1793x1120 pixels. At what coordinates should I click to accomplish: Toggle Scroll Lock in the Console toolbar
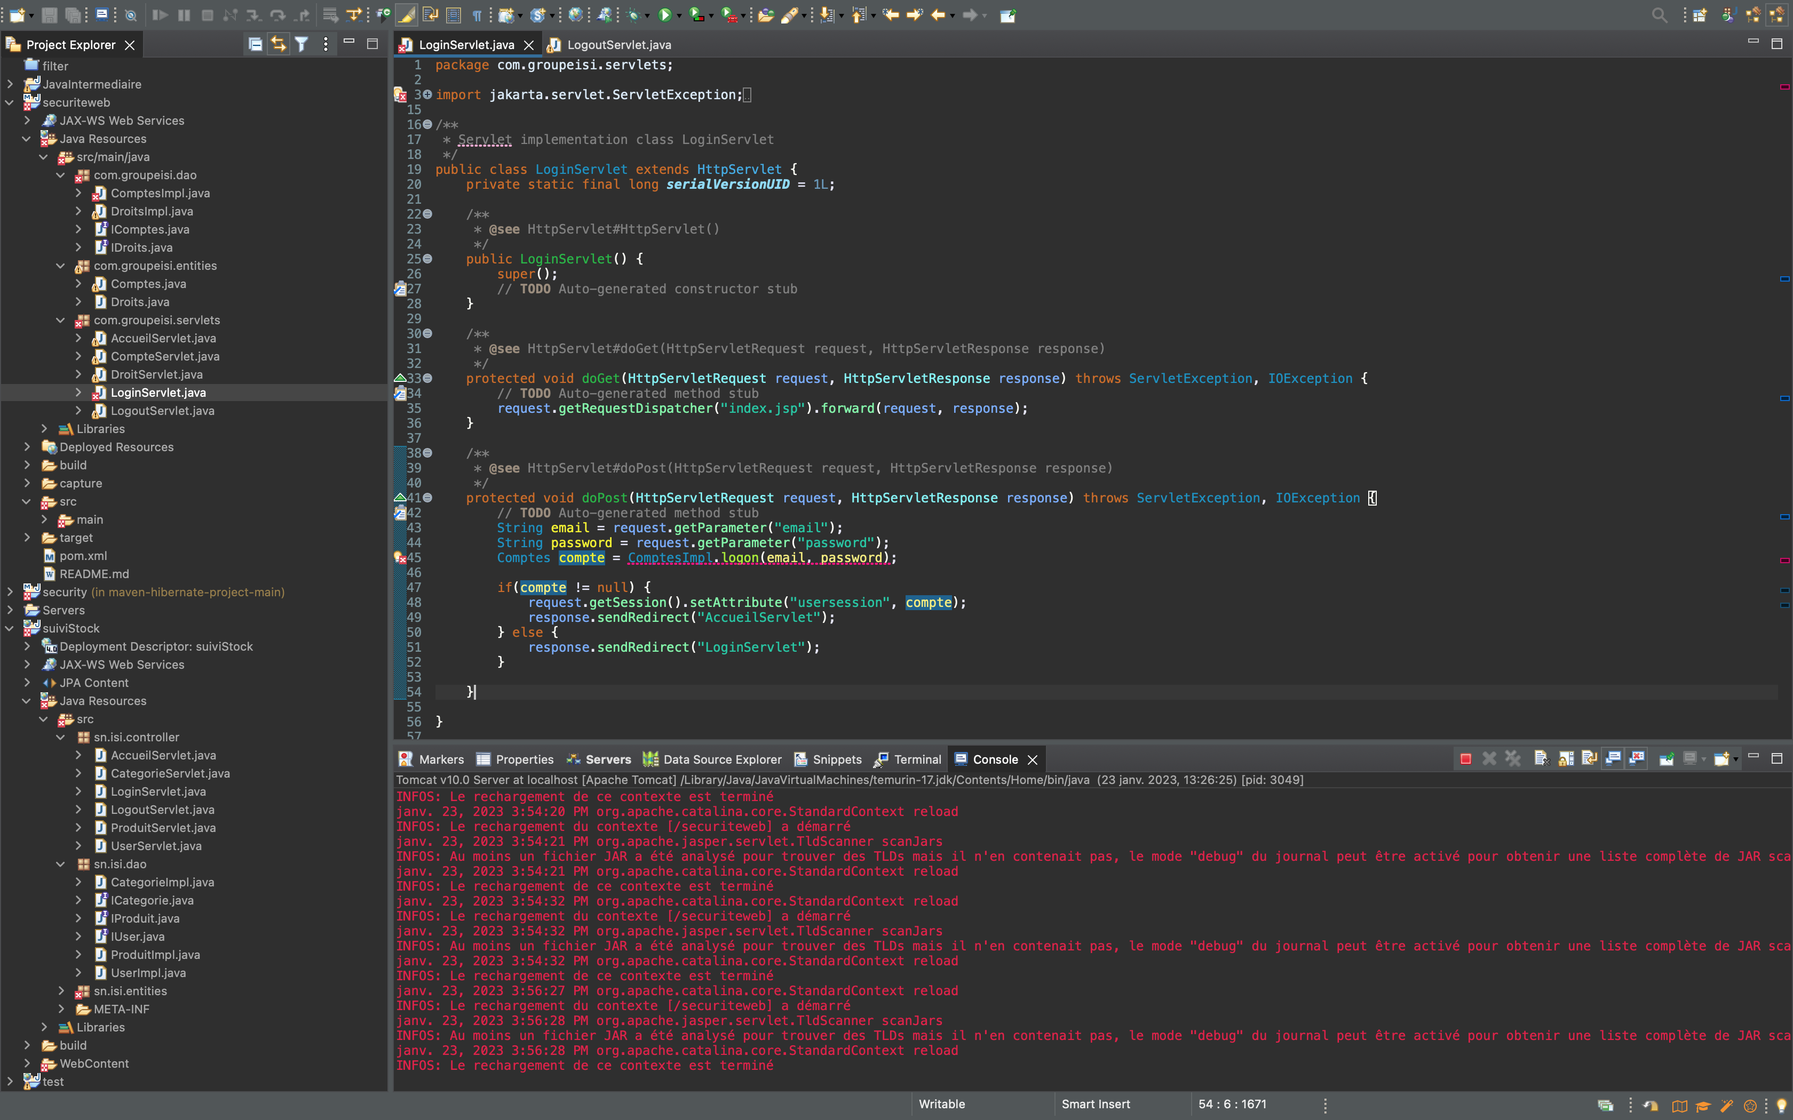tap(1566, 758)
